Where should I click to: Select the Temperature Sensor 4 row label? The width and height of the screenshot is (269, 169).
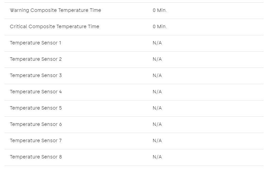36,92
